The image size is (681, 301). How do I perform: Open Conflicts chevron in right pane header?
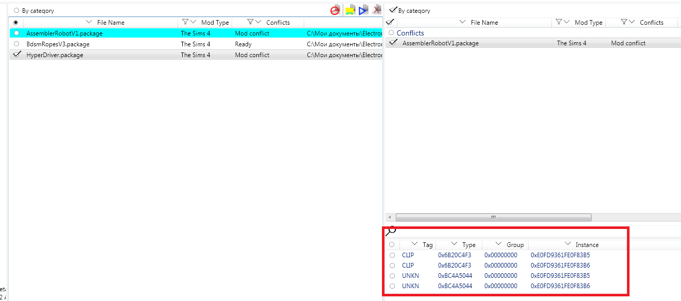point(633,22)
